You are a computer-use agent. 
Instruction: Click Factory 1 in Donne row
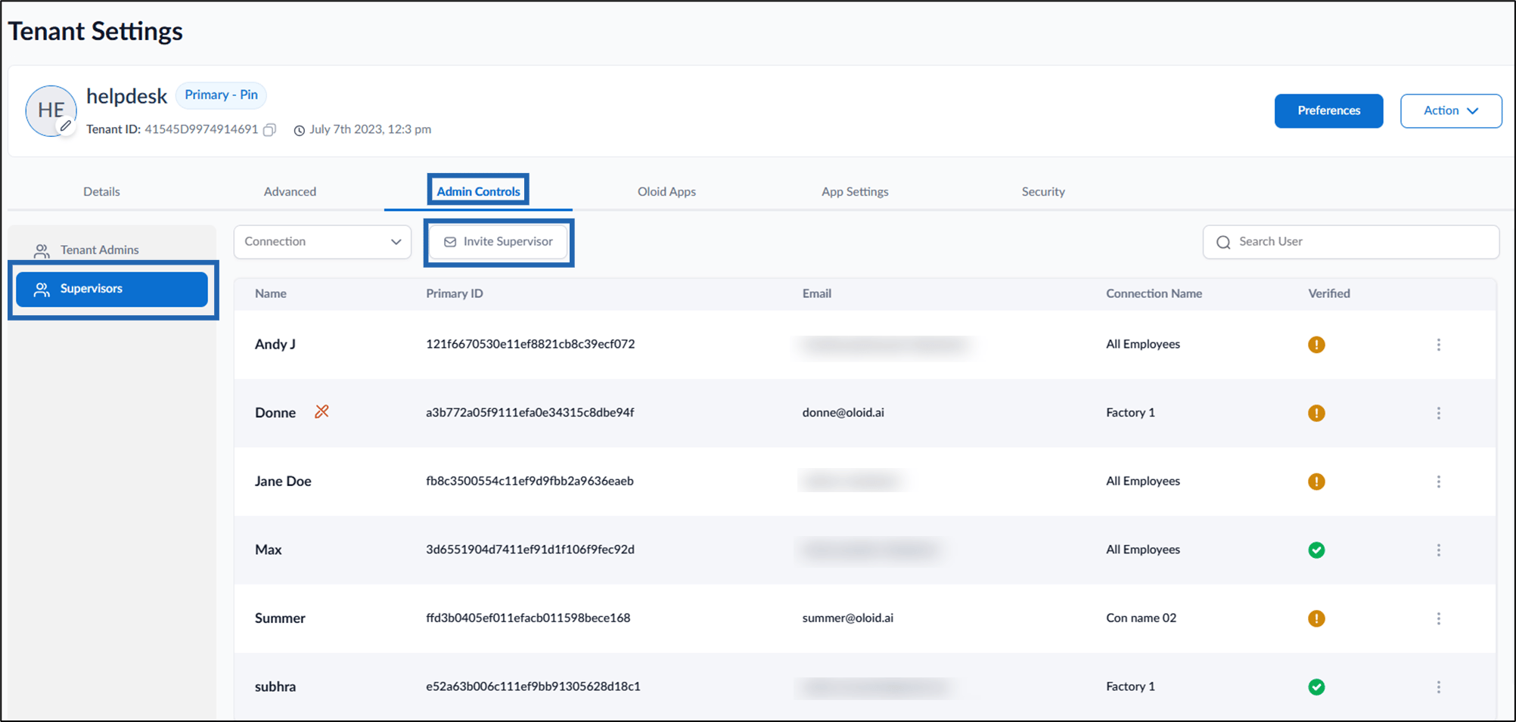(1130, 413)
